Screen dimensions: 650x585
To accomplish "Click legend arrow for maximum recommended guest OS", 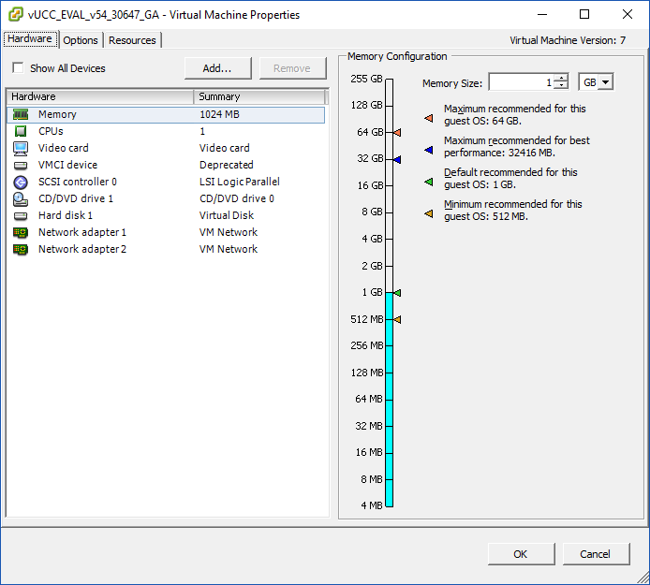I will point(429,119).
